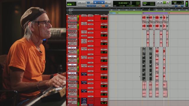Open first blue insert on BW 4.02 track
189x106 pixels.
pos(84,73)
